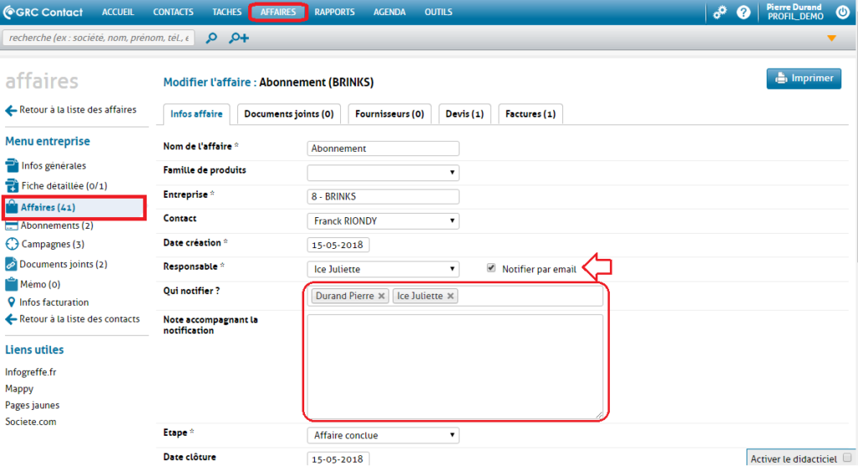Enable the Activer le didacticiel checkbox
This screenshot has height=466, width=858.
point(847,458)
